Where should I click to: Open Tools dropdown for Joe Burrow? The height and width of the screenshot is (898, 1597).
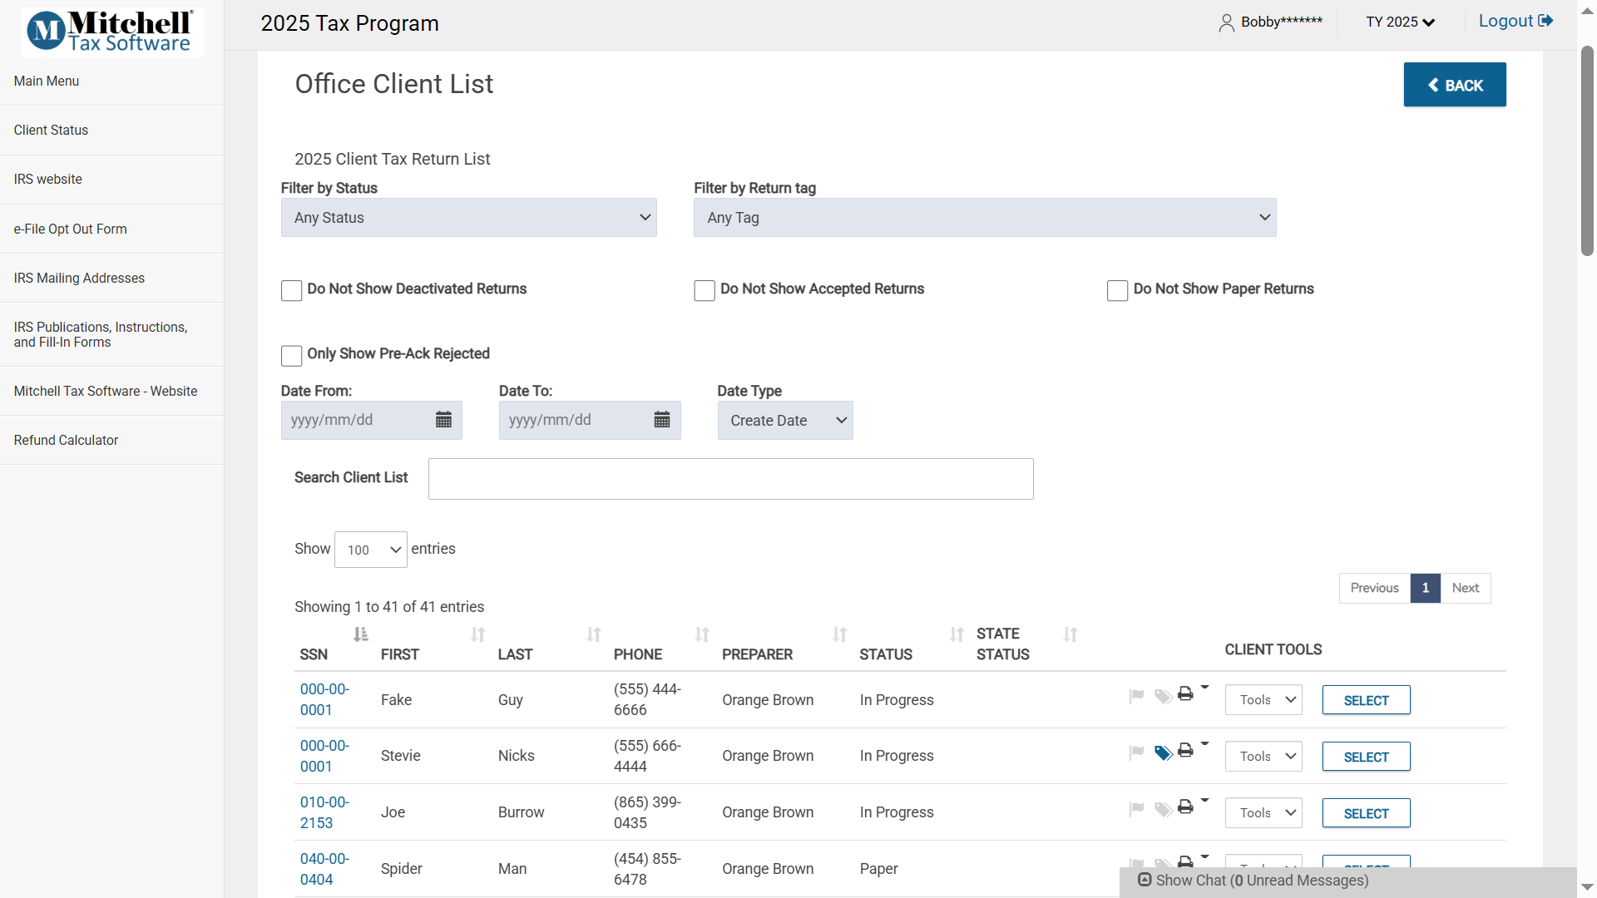tap(1263, 813)
